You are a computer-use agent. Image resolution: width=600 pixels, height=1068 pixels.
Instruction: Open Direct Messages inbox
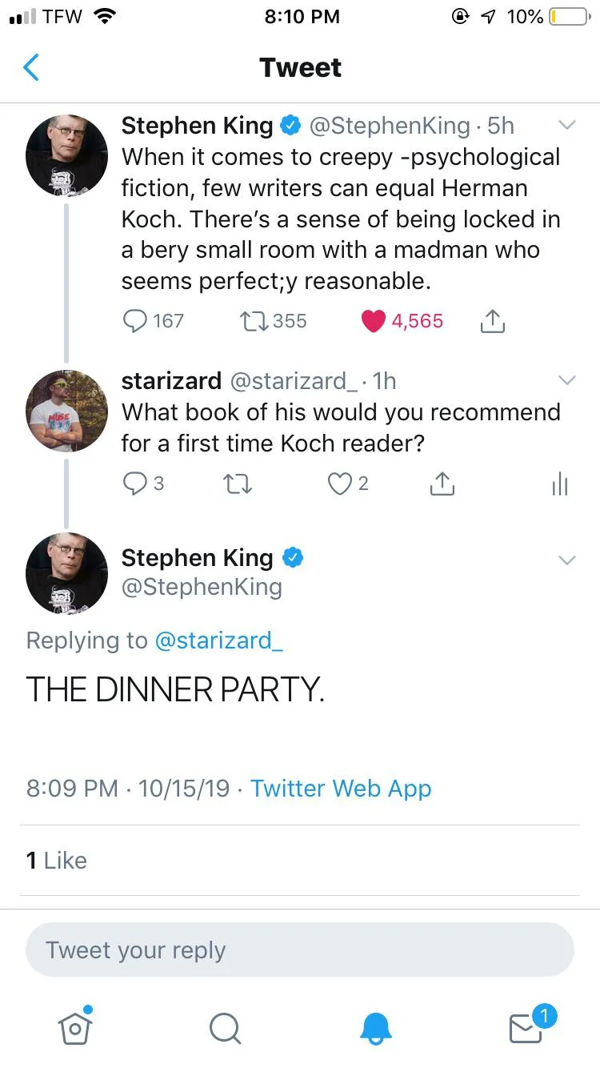tap(525, 1030)
